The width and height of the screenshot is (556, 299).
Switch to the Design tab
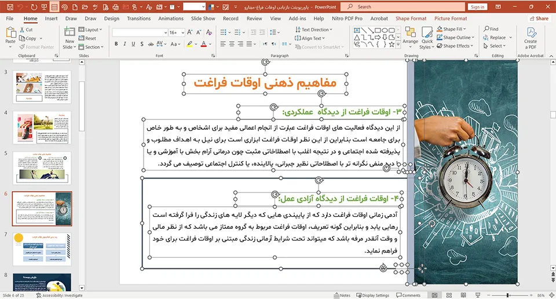[x=112, y=19]
